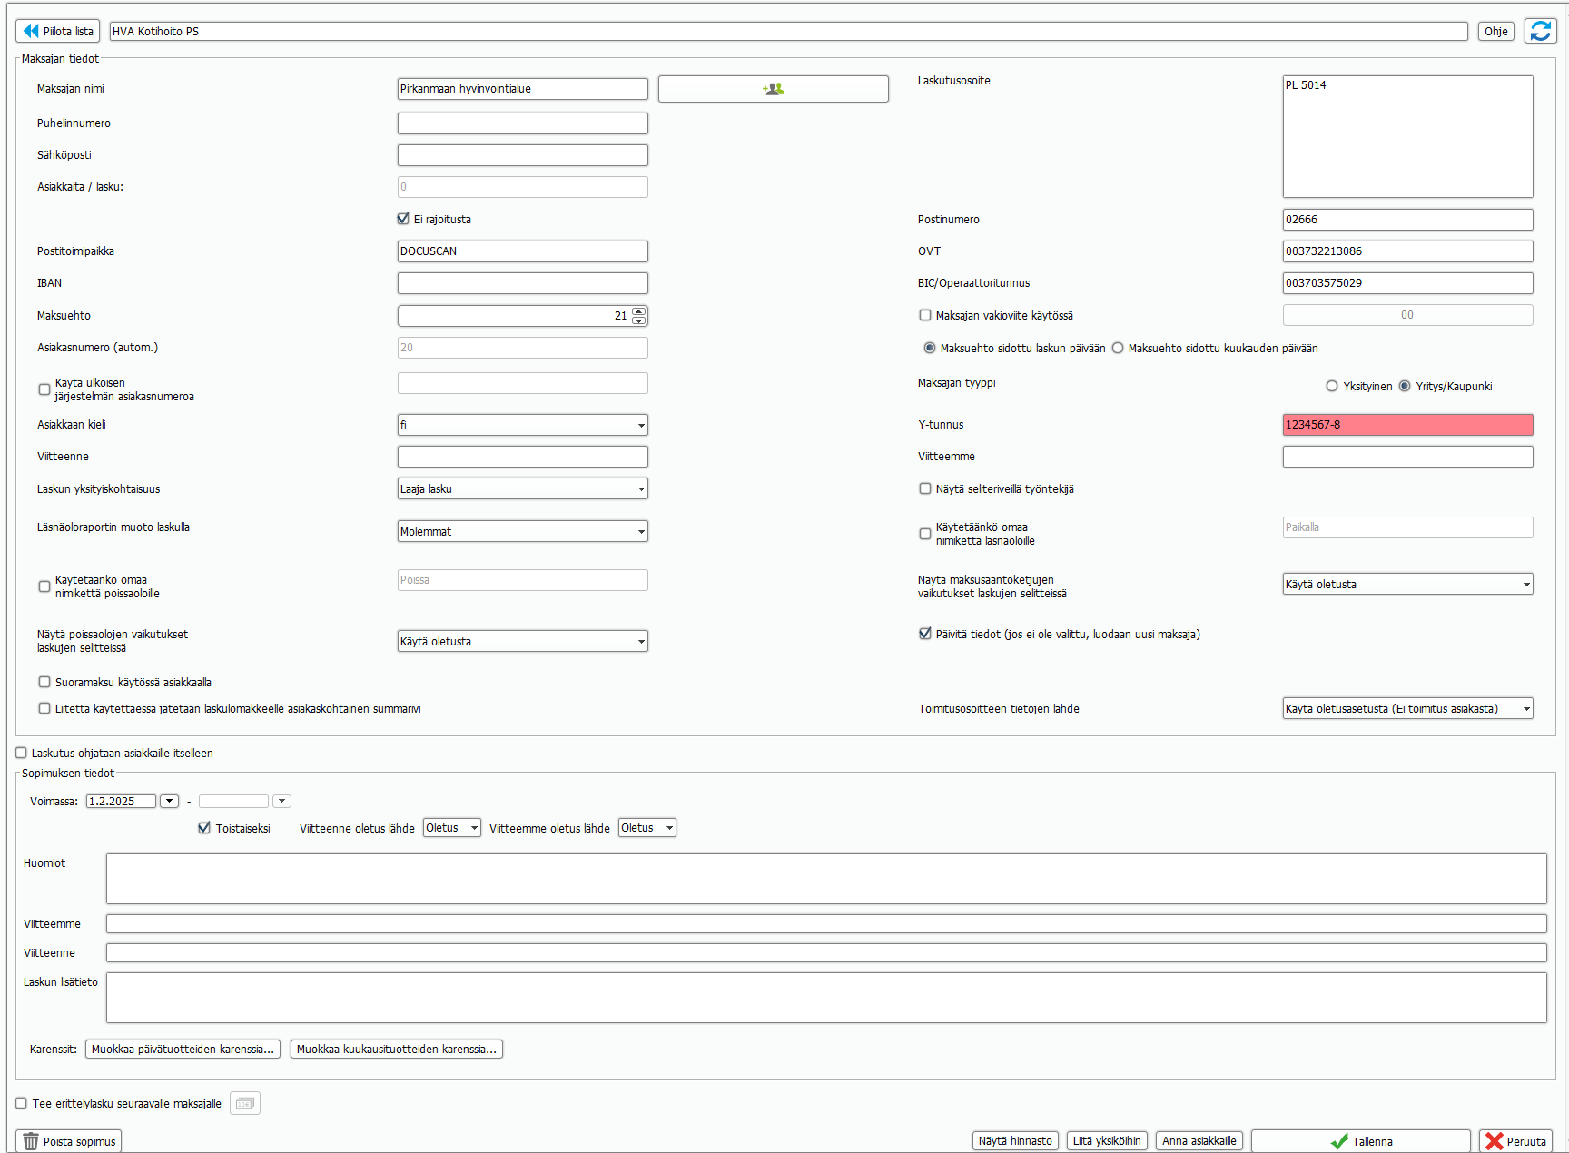
Task: Open the Ohje help button
Action: (x=1495, y=31)
